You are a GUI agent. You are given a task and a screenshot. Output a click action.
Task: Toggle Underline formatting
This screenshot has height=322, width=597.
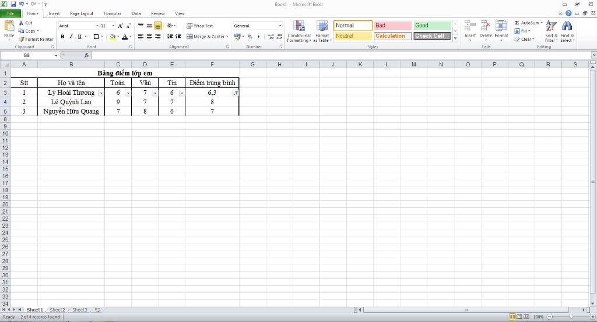[x=79, y=37]
